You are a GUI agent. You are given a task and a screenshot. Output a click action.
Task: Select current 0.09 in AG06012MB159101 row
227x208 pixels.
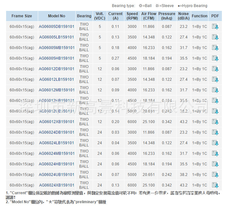[x=115, y=90]
